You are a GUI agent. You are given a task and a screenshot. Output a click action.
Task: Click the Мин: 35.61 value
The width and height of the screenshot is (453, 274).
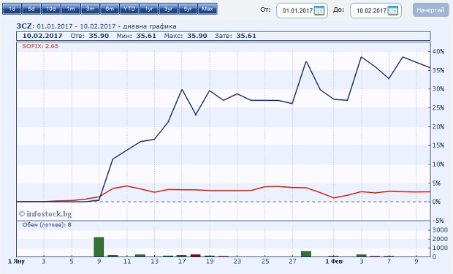coord(137,36)
